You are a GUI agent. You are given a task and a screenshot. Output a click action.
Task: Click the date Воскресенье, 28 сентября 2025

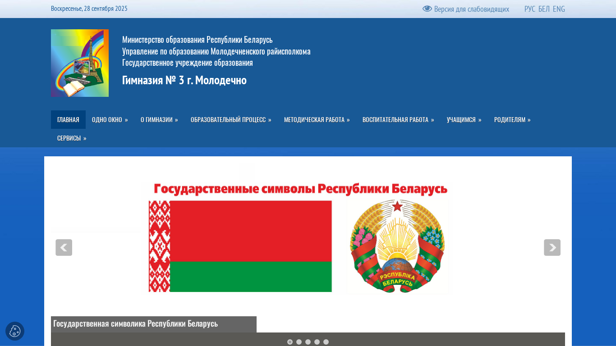point(89,9)
